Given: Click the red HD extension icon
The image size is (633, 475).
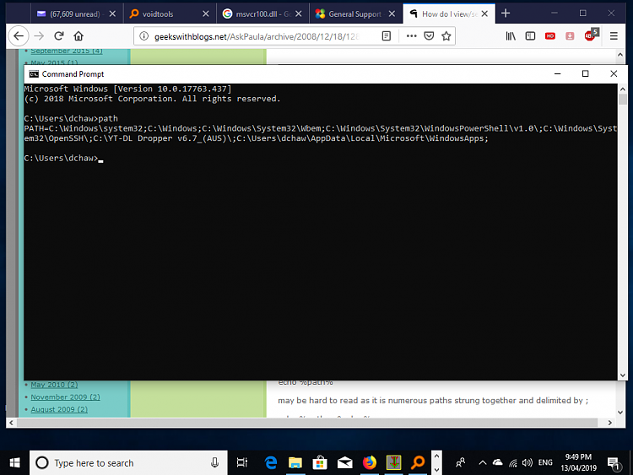Looking at the screenshot, I should coord(549,36).
